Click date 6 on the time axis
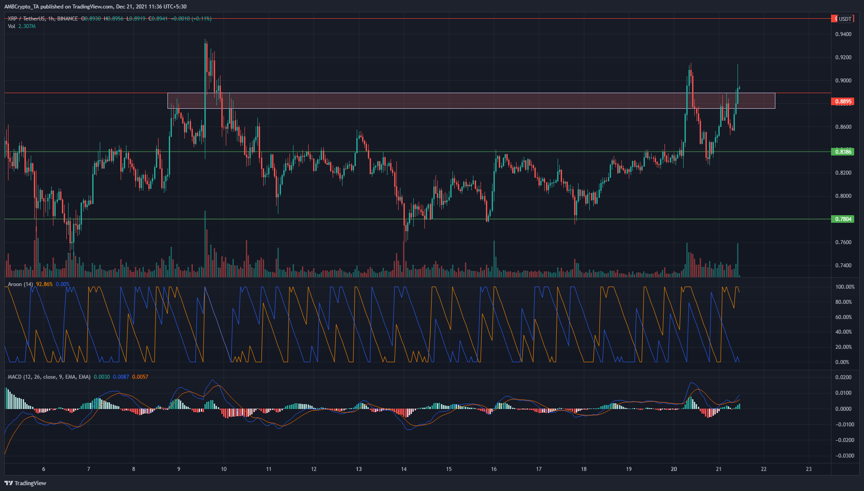Image resolution: width=864 pixels, height=491 pixels. 44,469
